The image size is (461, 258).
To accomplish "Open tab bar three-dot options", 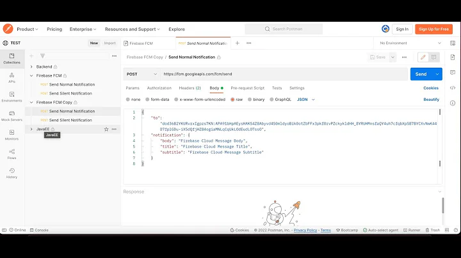I will coord(248,43).
